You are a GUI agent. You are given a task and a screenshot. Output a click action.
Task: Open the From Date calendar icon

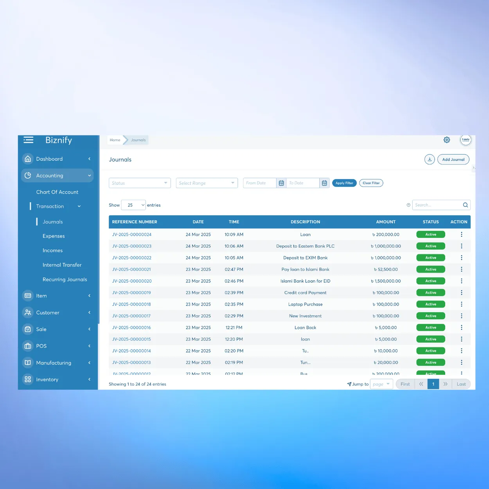[x=281, y=183]
